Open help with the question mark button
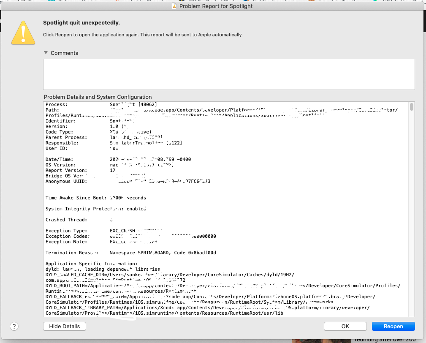The image size is (426, 343). pyautogui.click(x=14, y=326)
